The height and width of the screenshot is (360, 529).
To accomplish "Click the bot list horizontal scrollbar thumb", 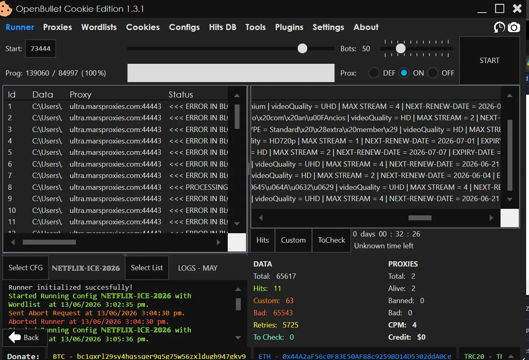I will click(49, 242).
